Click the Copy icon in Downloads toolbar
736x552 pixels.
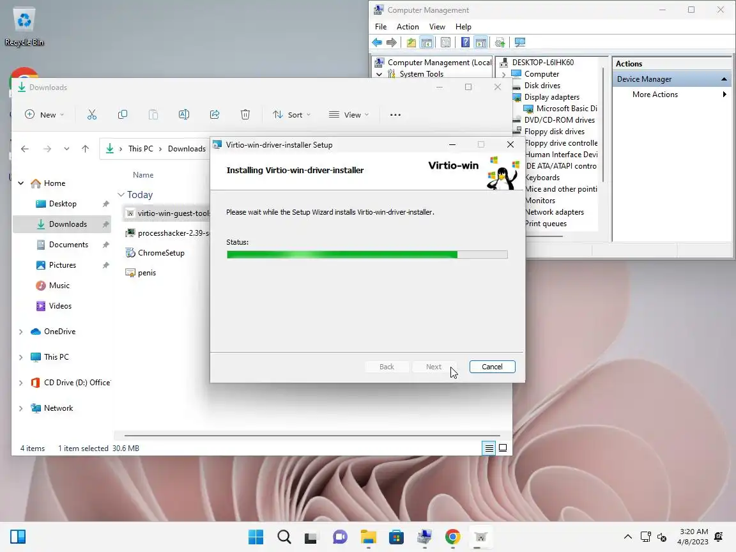123,114
